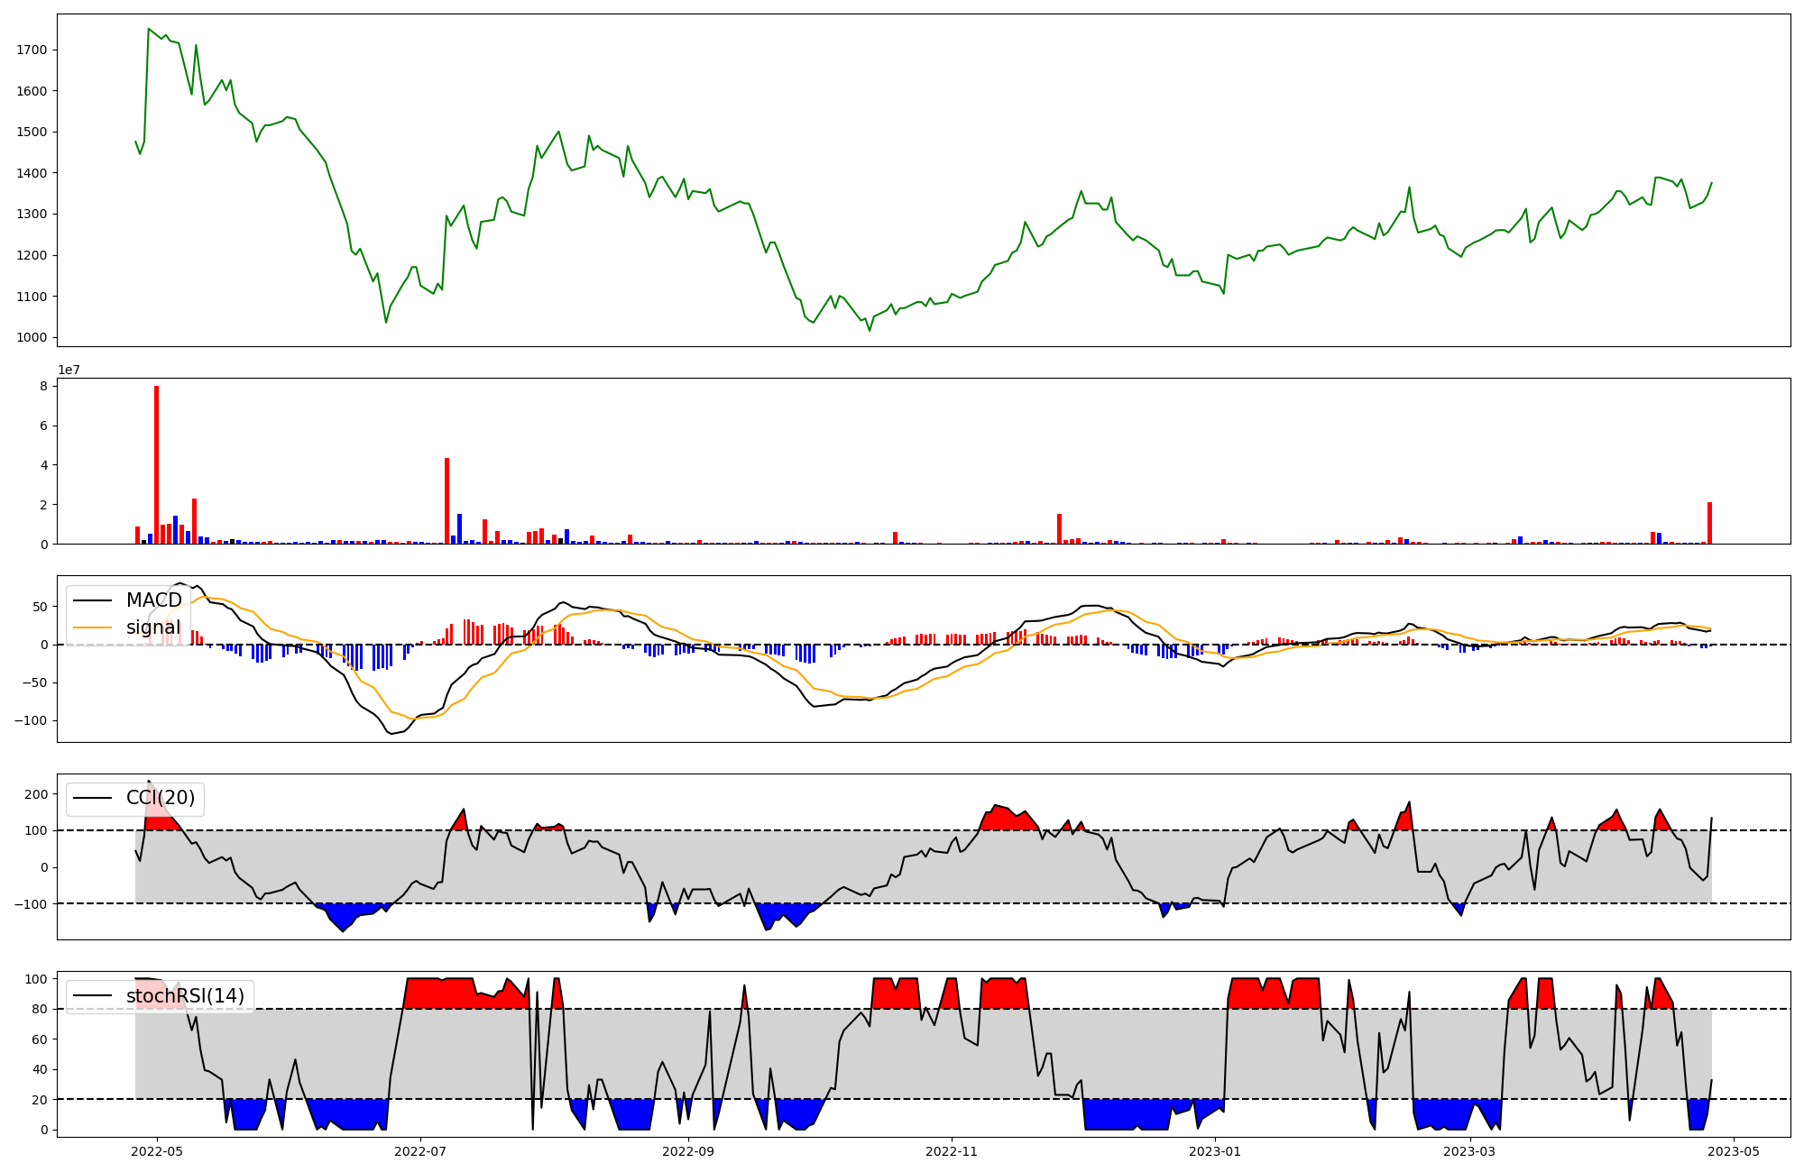Click the 2023-01 x-axis tick label

click(1215, 1151)
